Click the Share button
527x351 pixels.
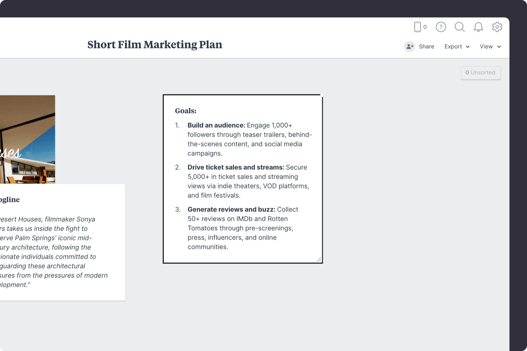tap(426, 47)
